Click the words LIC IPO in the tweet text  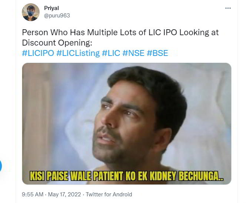click(163, 33)
